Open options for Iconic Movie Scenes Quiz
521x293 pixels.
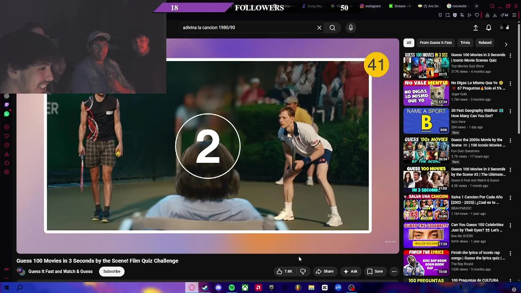(x=510, y=55)
